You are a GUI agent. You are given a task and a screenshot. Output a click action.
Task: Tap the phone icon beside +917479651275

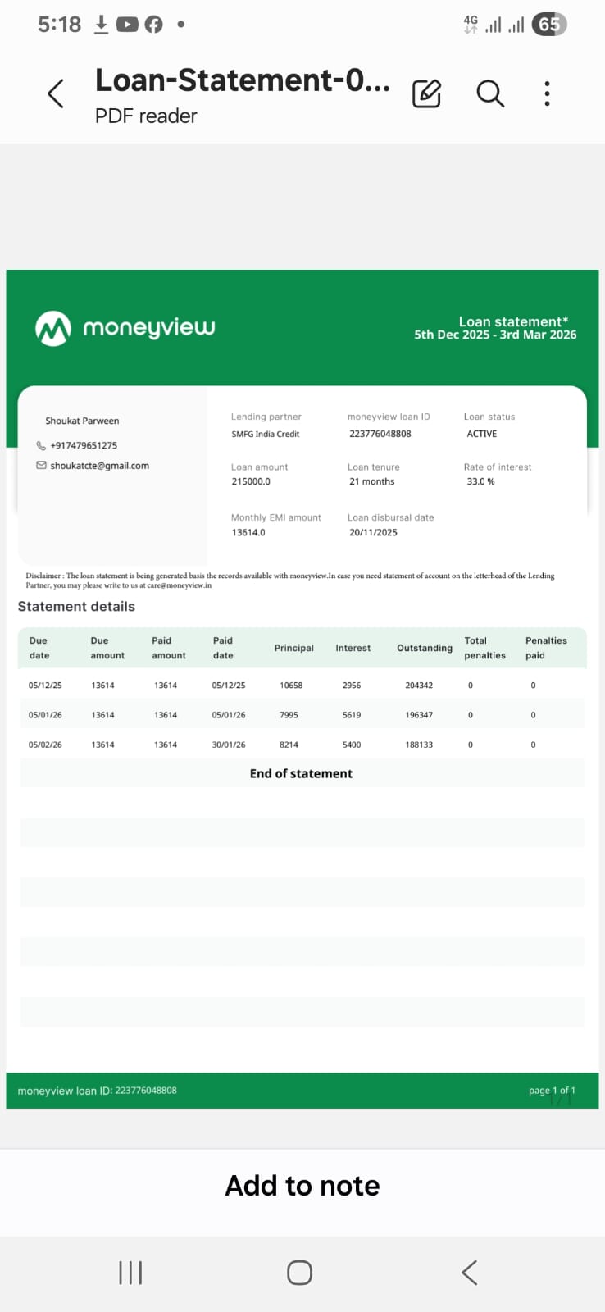[x=41, y=446]
